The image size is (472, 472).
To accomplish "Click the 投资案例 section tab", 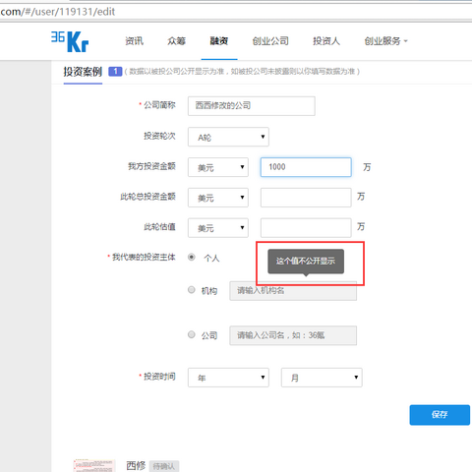I will pos(83,72).
